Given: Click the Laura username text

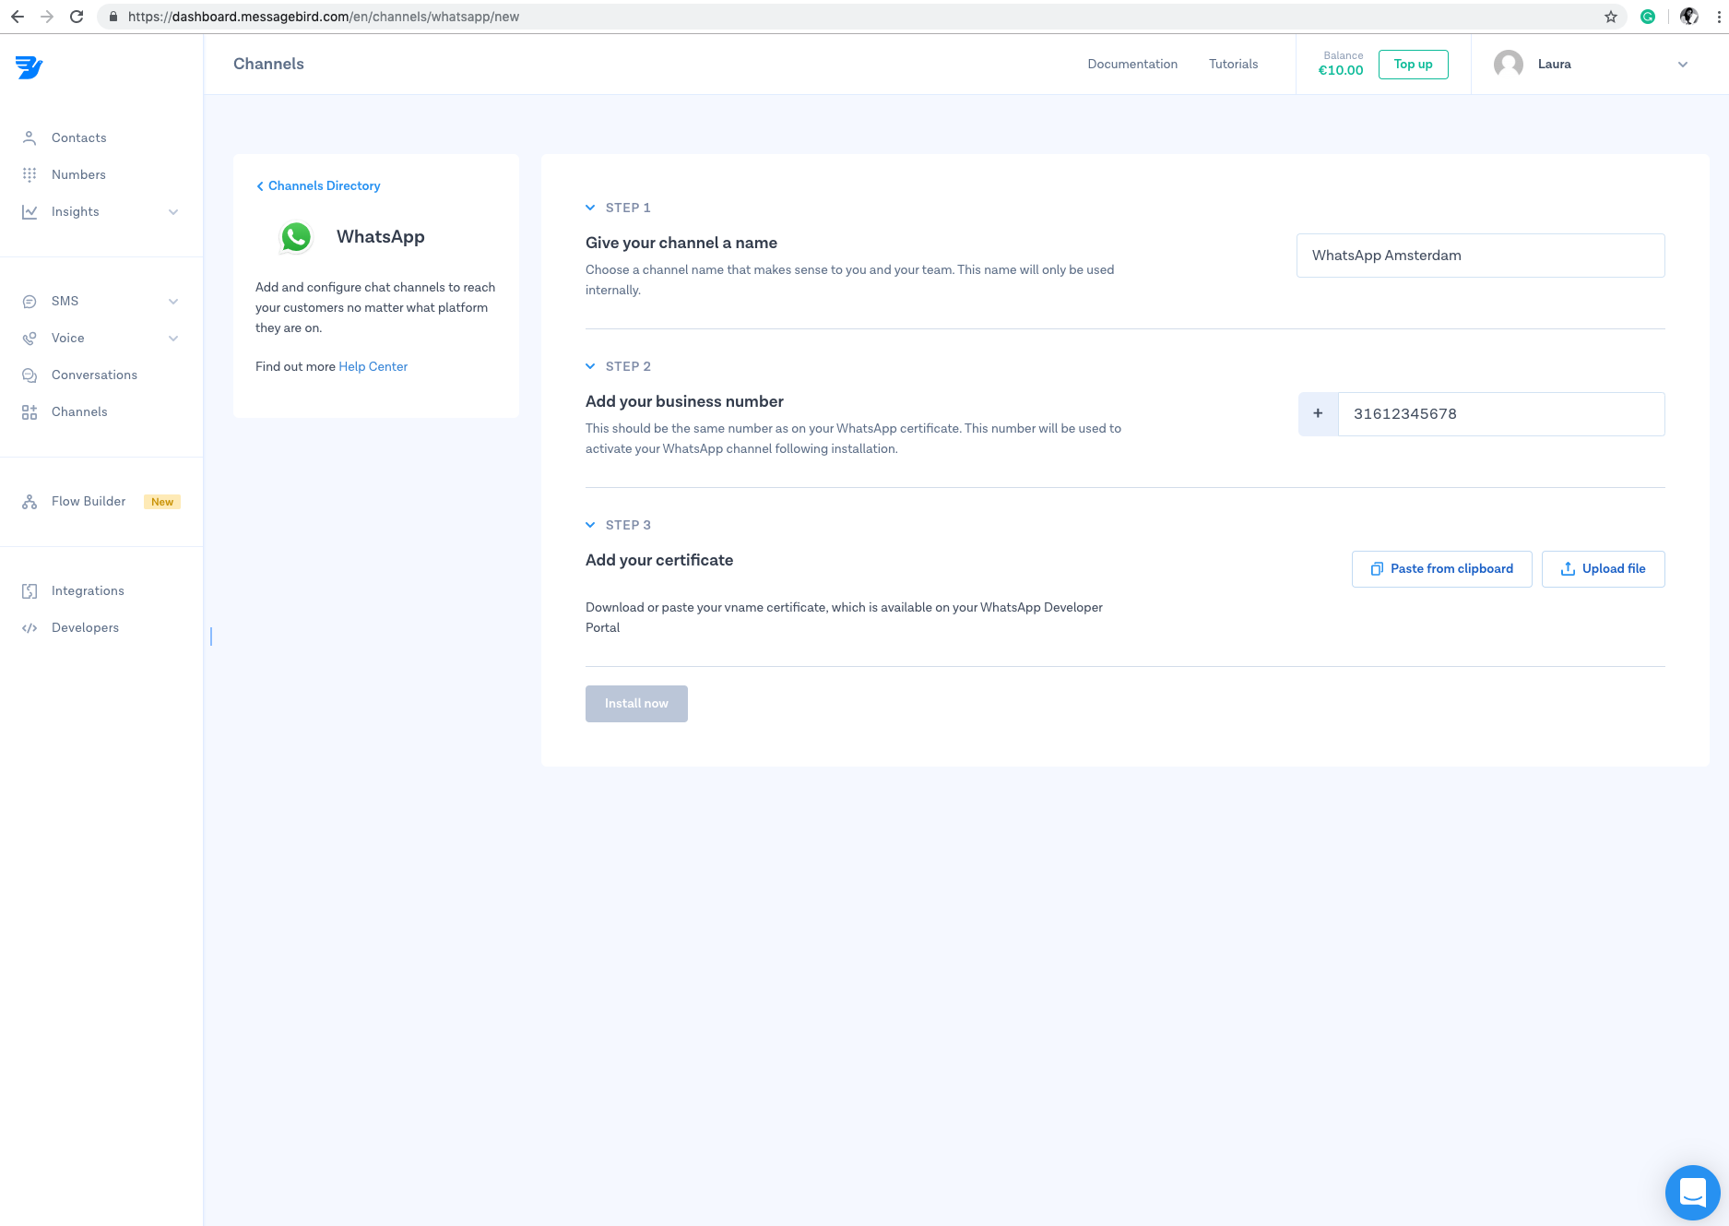Looking at the screenshot, I should coord(1554,65).
